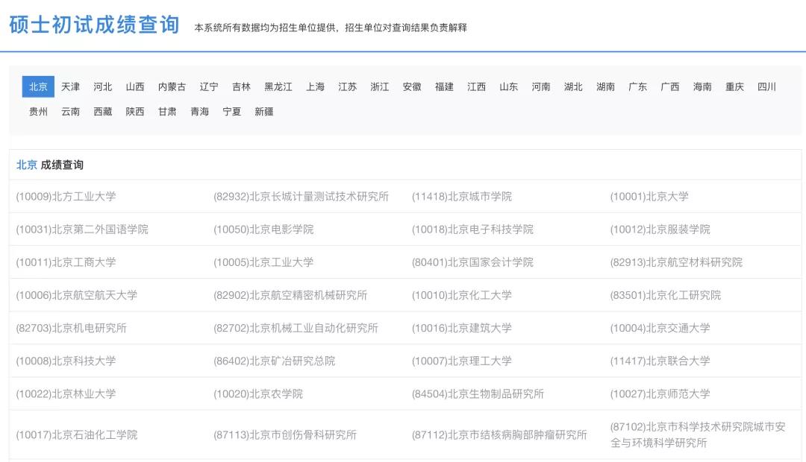The width and height of the screenshot is (806, 462).
Task: Select the 广东 province tab
Action: coord(636,86)
